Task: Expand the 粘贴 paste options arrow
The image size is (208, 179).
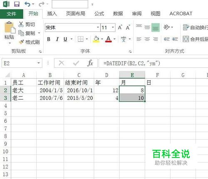Action: click(x=10, y=43)
